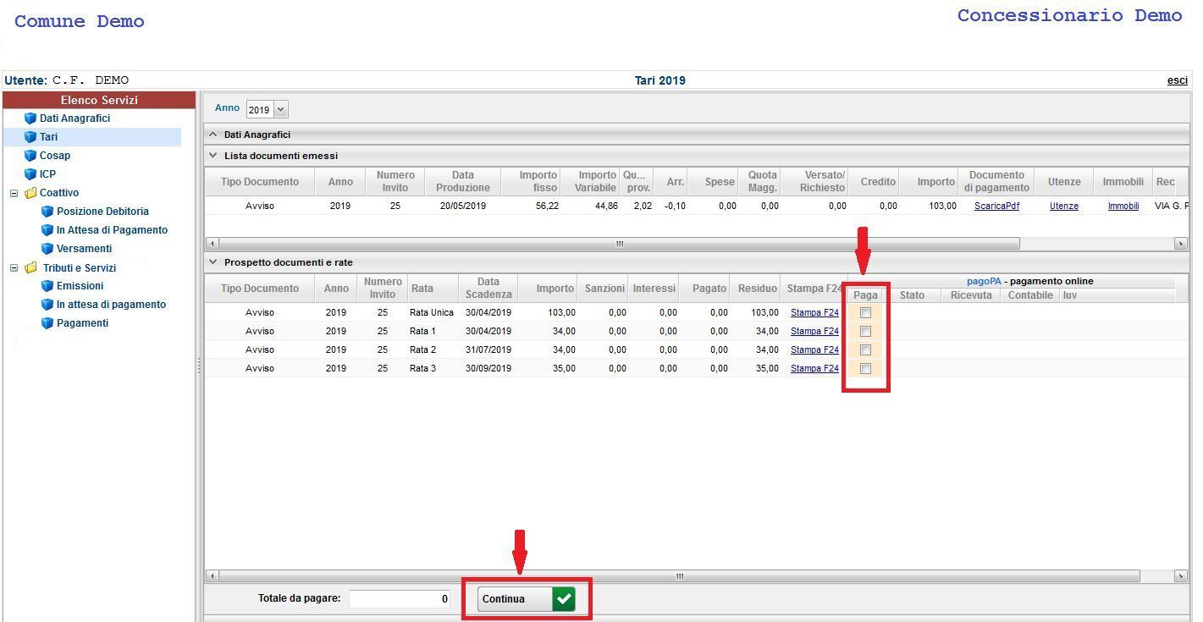Viewport: 1203px width, 622px height.
Task: Click the Tari cube icon in sidebar
Action: 30,137
